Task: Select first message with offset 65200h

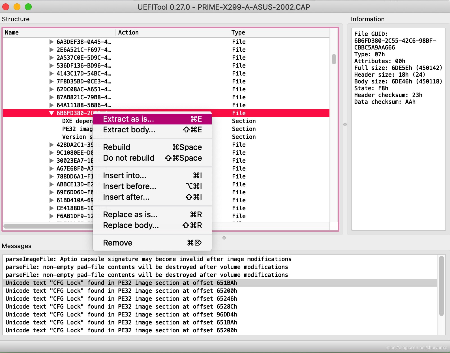Action: pyautogui.click(x=220, y=291)
